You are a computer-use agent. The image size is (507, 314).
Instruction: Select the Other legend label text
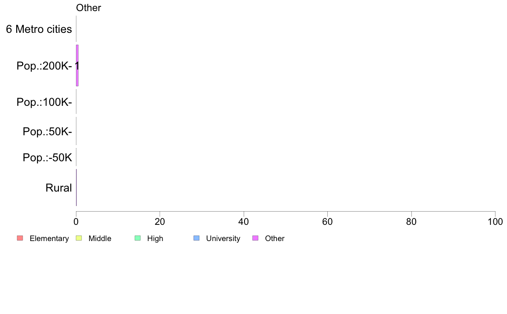click(x=275, y=238)
